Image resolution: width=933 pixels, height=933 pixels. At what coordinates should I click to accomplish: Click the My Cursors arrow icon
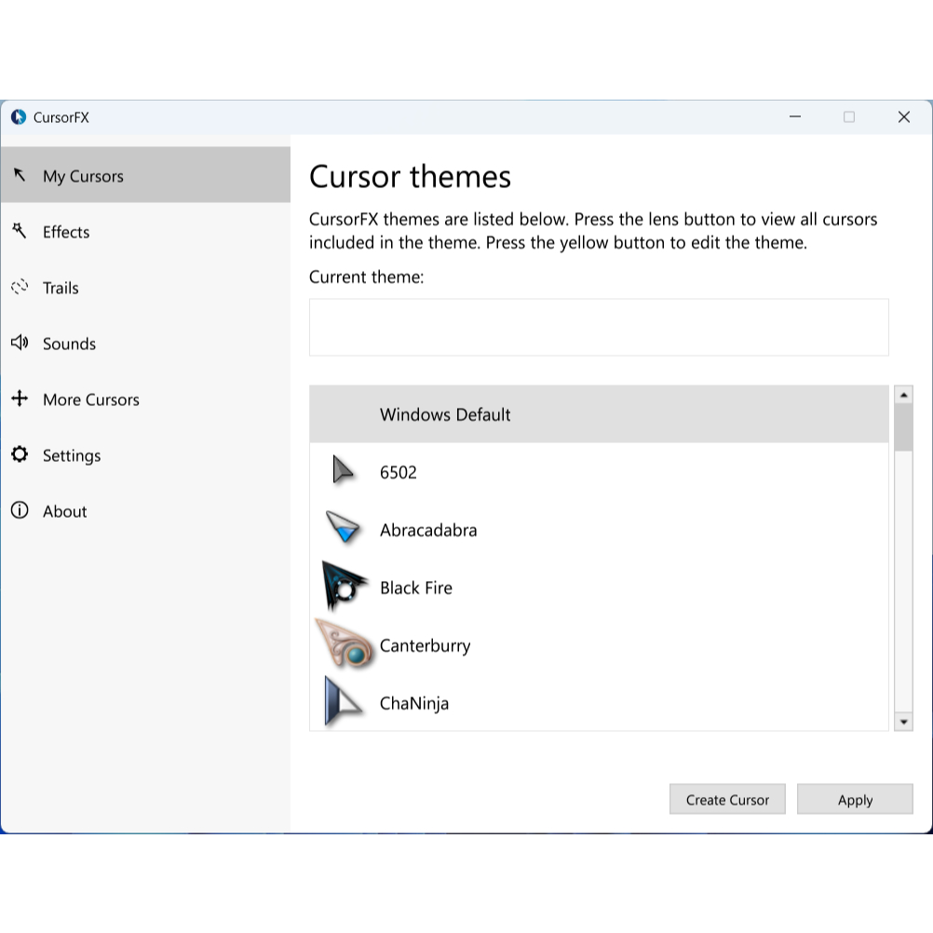pos(19,175)
